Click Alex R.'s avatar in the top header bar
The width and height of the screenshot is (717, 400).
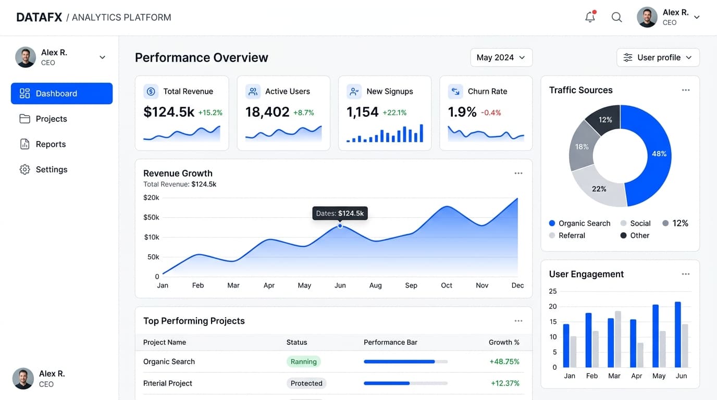(x=647, y=17)
